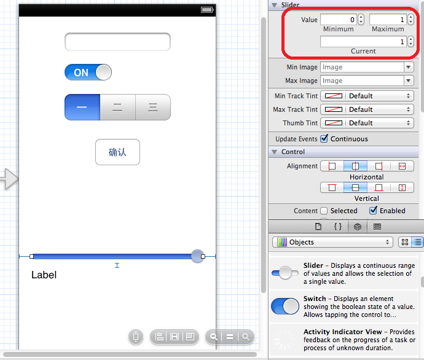Select center horizontal alignment
The height and width of the screenshot is (360, 424).
coord(355,166)
